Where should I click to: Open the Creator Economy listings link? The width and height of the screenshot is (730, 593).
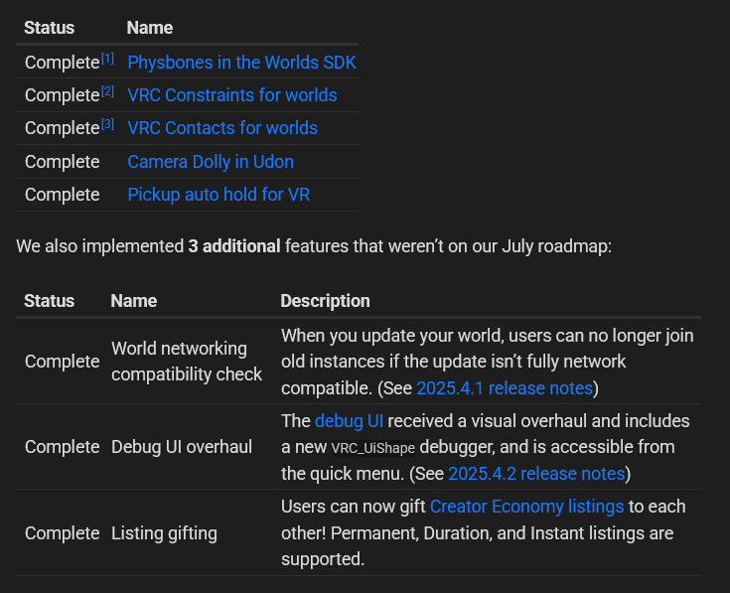(526, 507)
